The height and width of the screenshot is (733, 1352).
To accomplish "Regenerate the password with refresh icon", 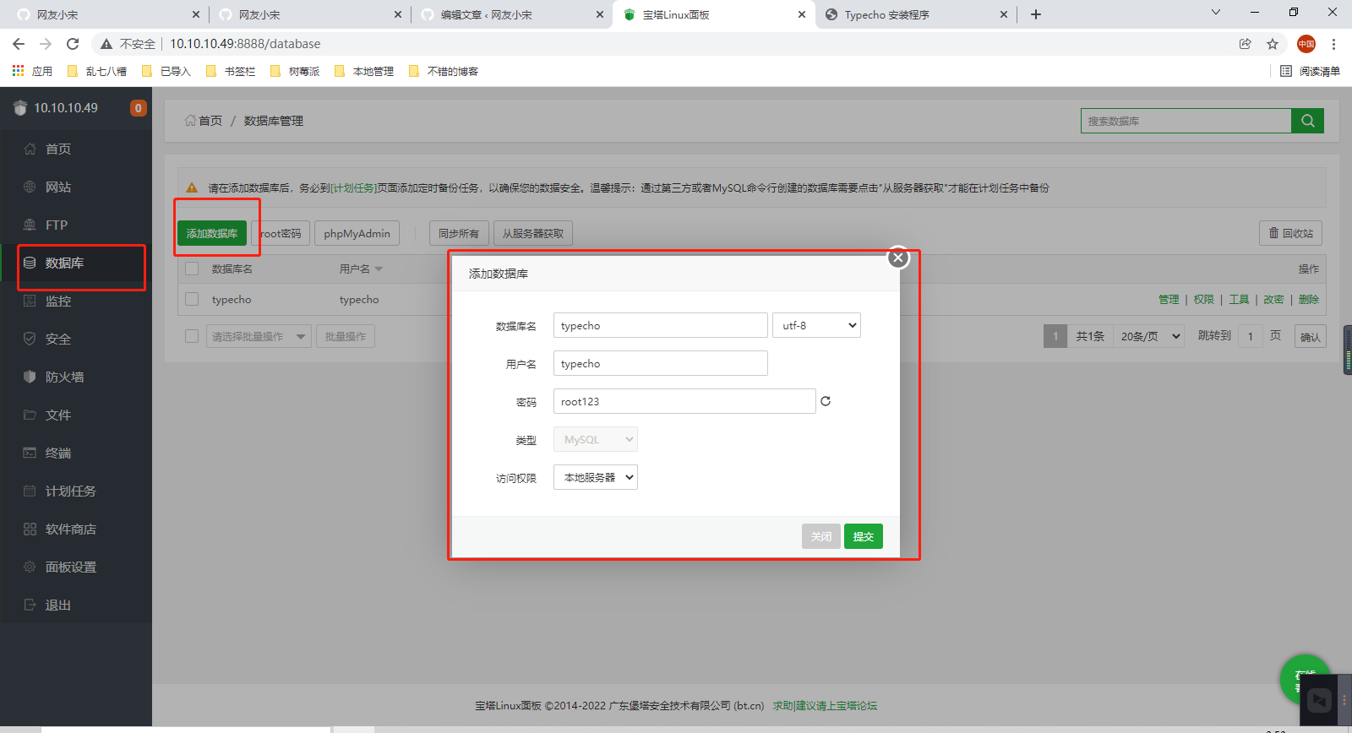I will (826, 401).
